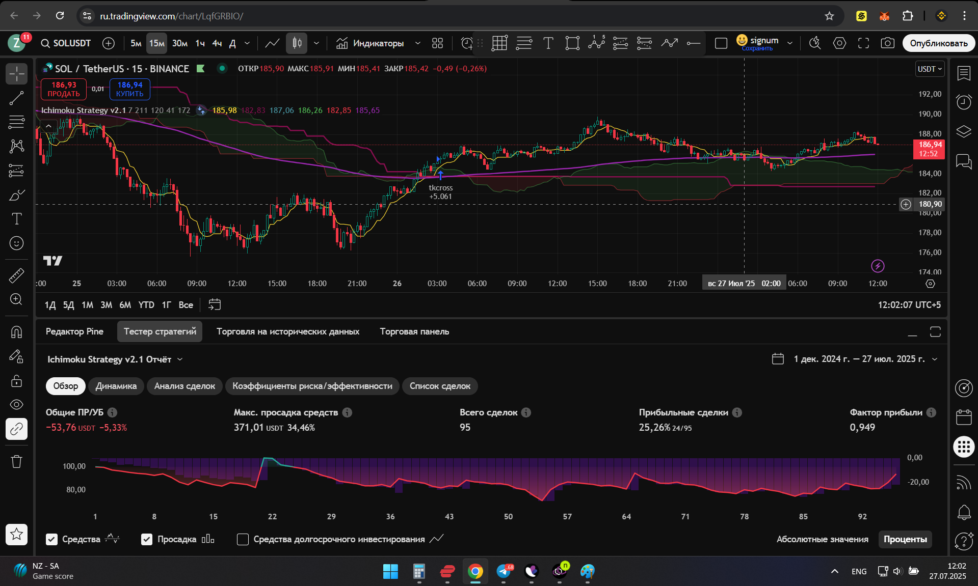The image size is (978, 586).
Task: Select the ruler measure tool
Action: click(x=17, y=275)
